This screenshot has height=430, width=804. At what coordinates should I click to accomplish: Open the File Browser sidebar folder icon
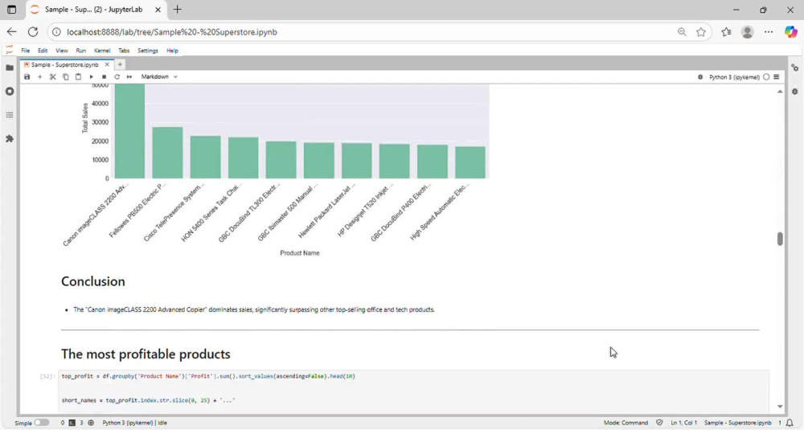tap(9, 68)
